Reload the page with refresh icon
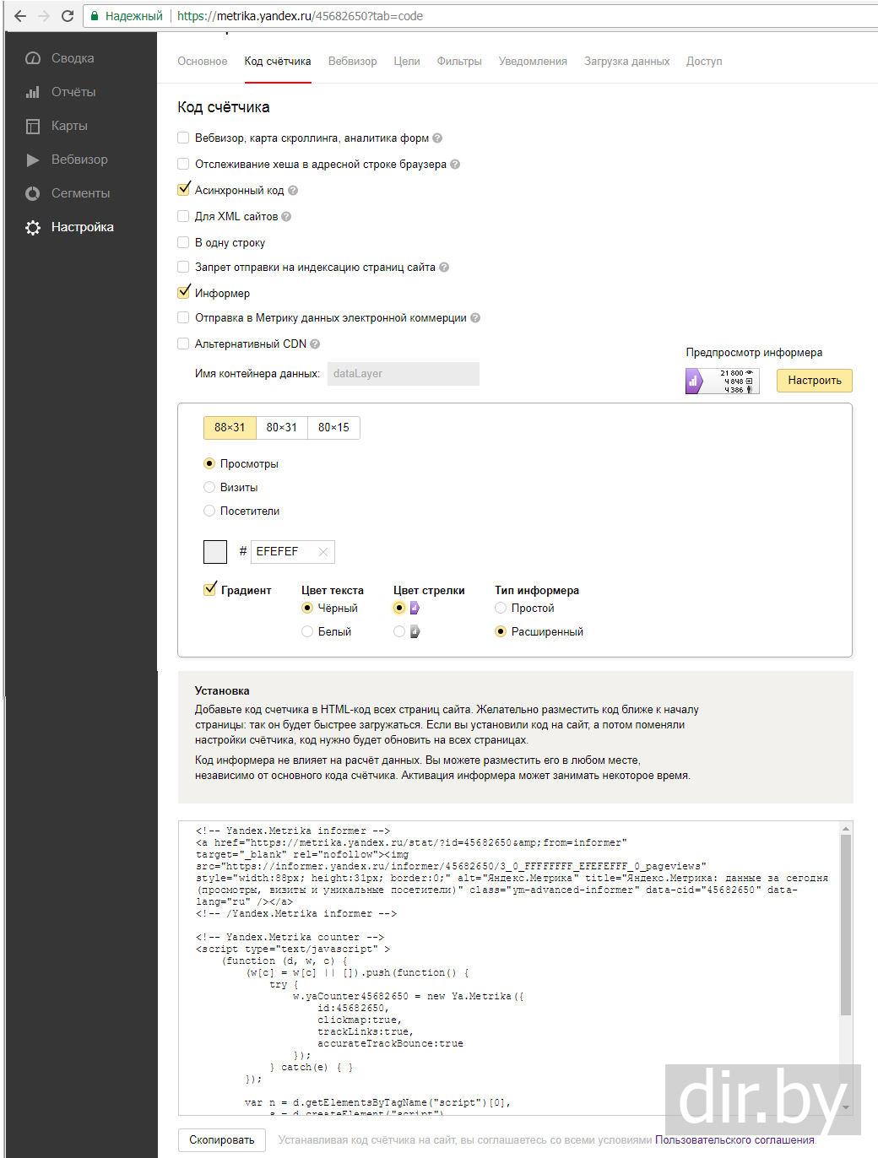 [x=68, y=16]
